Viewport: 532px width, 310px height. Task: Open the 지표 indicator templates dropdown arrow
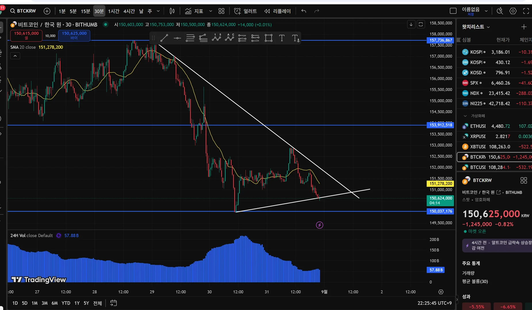pyautogui.click(x=210, y=11)
